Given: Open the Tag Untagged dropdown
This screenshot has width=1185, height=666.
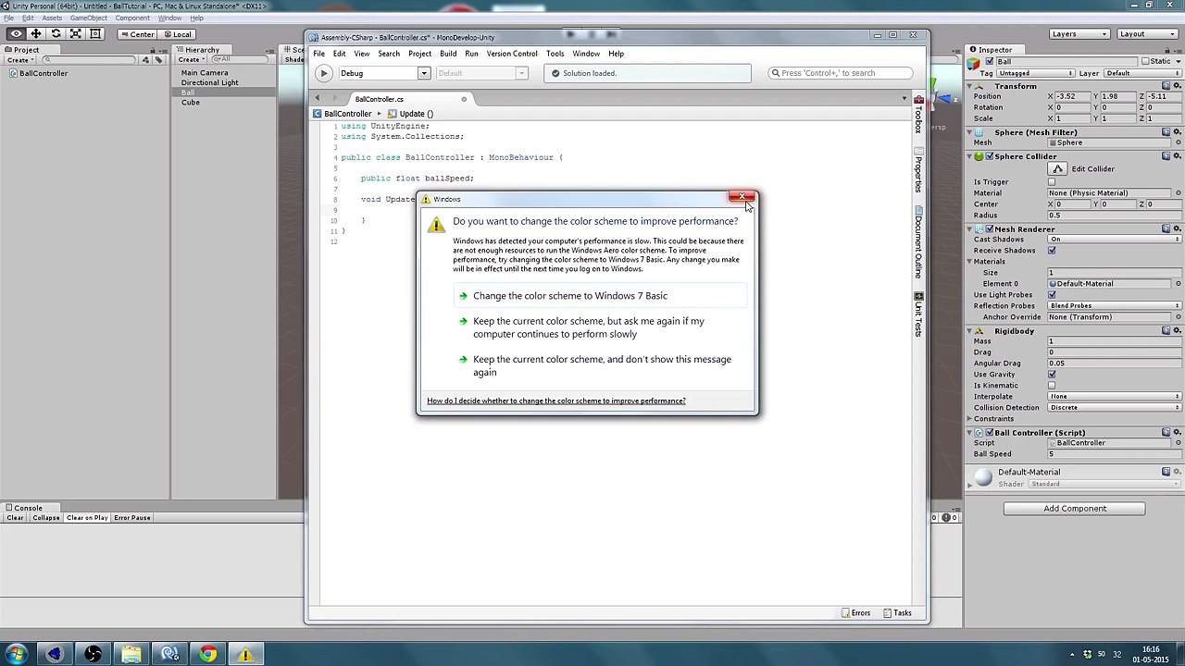Looking at the screenshot, I should pyautogui.click(x=1035, y=73).
